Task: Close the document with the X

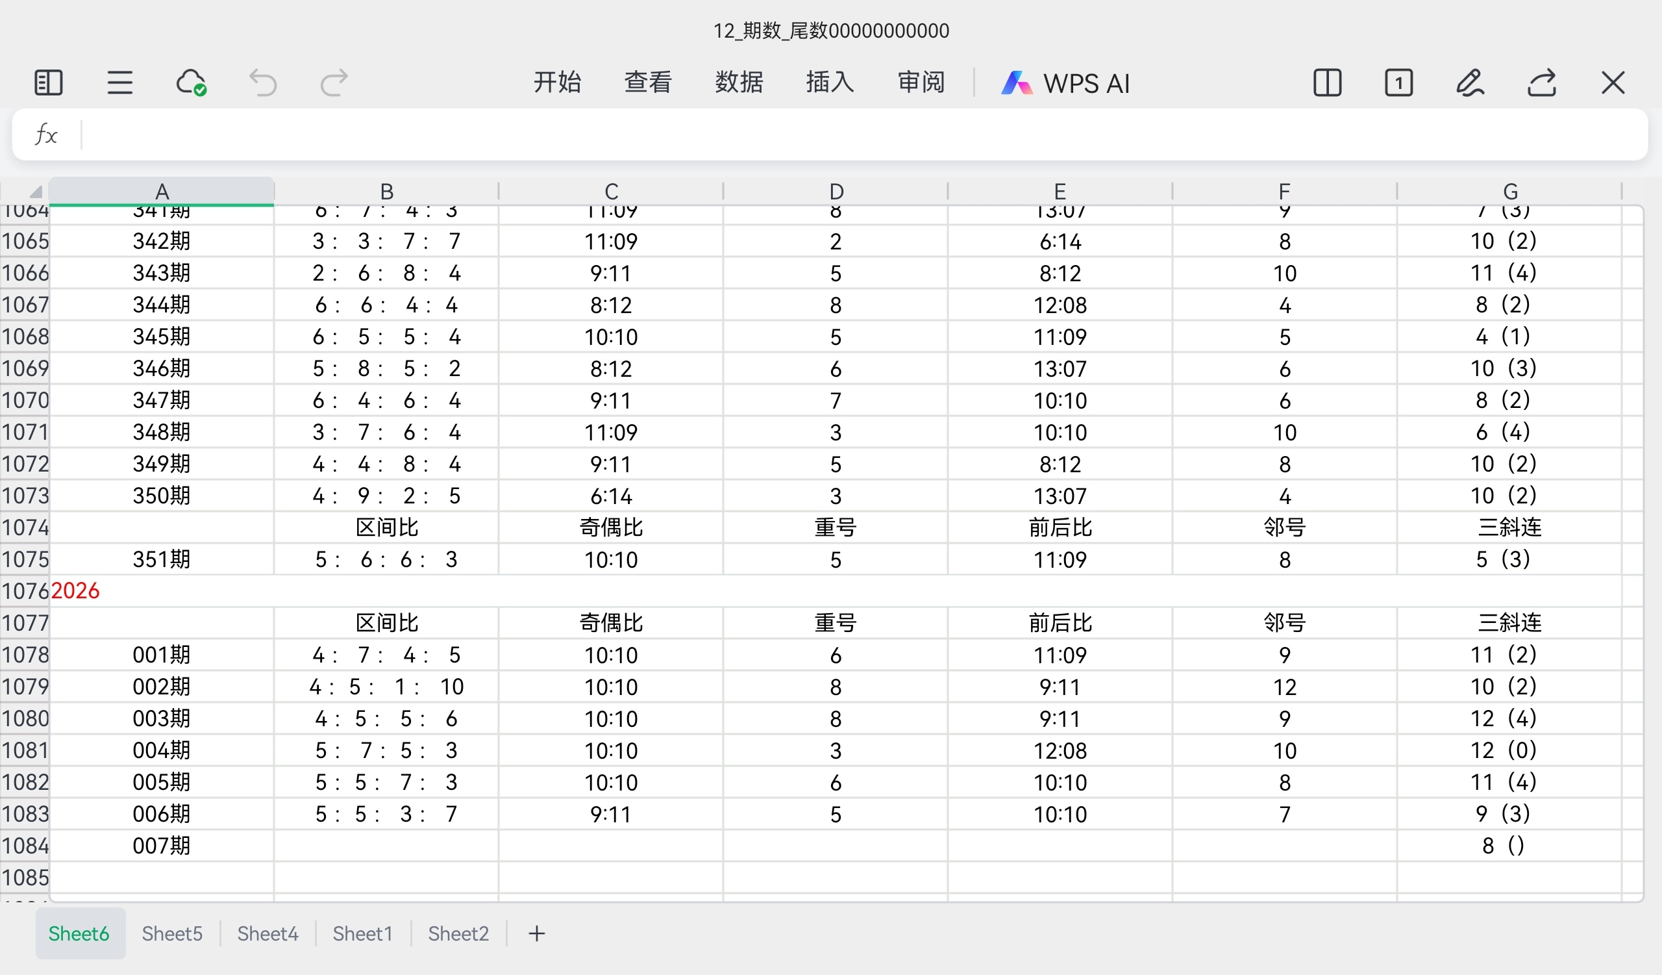Action: click(x=1613, y=83)
